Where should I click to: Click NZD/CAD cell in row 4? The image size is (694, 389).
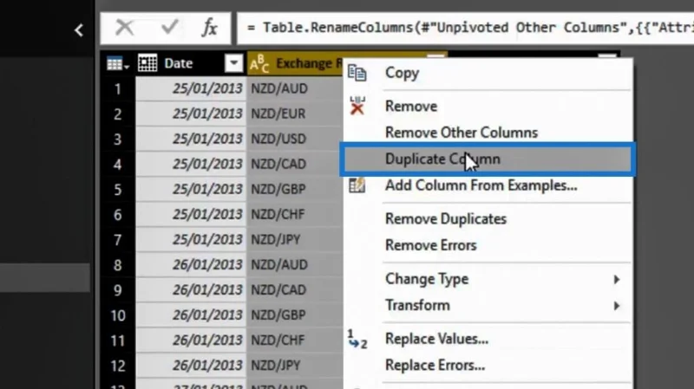click(295, 164)
